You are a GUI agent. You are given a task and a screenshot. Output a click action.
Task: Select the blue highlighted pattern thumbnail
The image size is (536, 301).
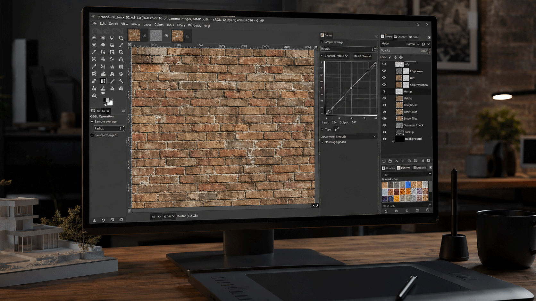(x=408, y=185)
